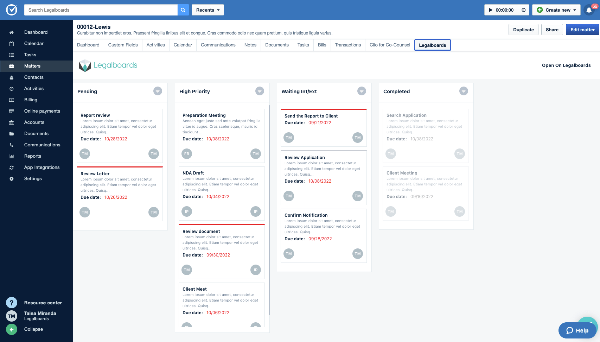Open the timer clock icon

[x=524, y=10]
